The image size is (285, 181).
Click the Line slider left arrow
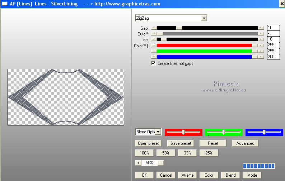(154, 39)
